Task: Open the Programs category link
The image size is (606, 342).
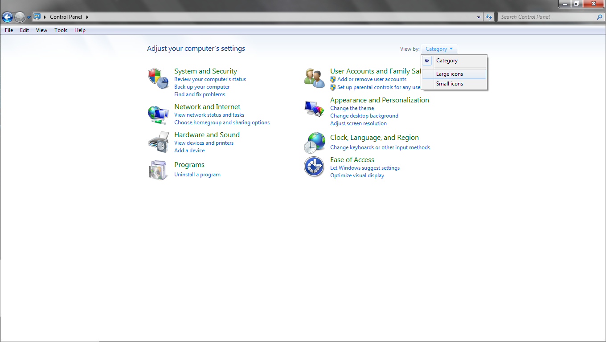Action: (189, 165)
